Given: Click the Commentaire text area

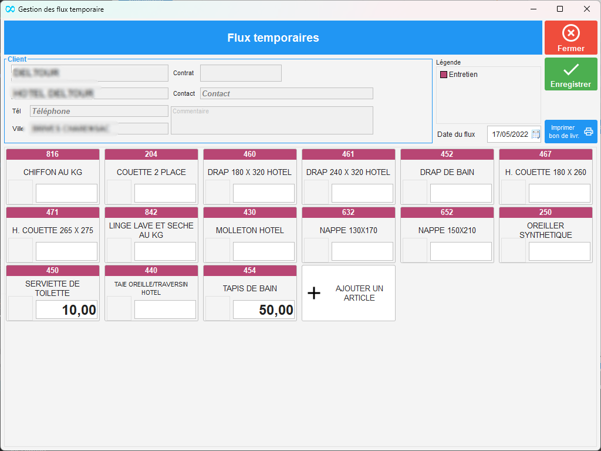Looking at the screenshot, I should [x=272, y=120].
